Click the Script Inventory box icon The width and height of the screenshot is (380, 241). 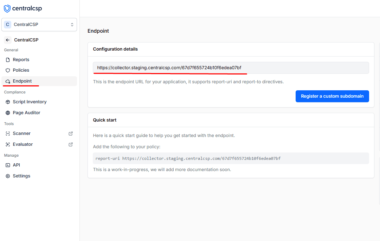tap(8, 102)
